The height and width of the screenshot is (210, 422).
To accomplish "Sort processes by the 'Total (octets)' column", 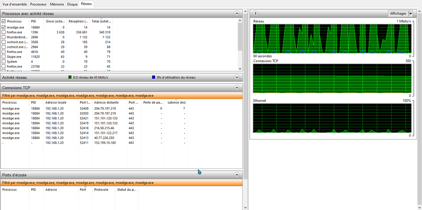I will [101, 21].
